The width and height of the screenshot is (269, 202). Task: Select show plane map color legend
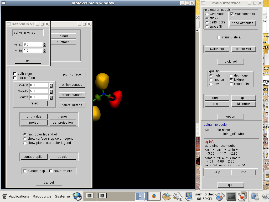click(x=25, y=143)
